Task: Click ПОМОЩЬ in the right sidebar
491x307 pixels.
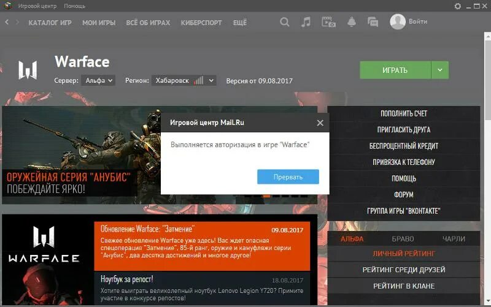Action: click(404, 178)
